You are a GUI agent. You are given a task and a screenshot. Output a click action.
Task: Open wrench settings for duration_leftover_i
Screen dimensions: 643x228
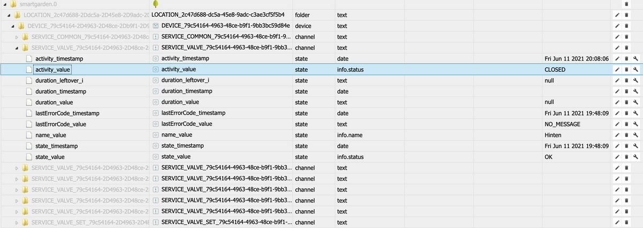coord(635,80)
